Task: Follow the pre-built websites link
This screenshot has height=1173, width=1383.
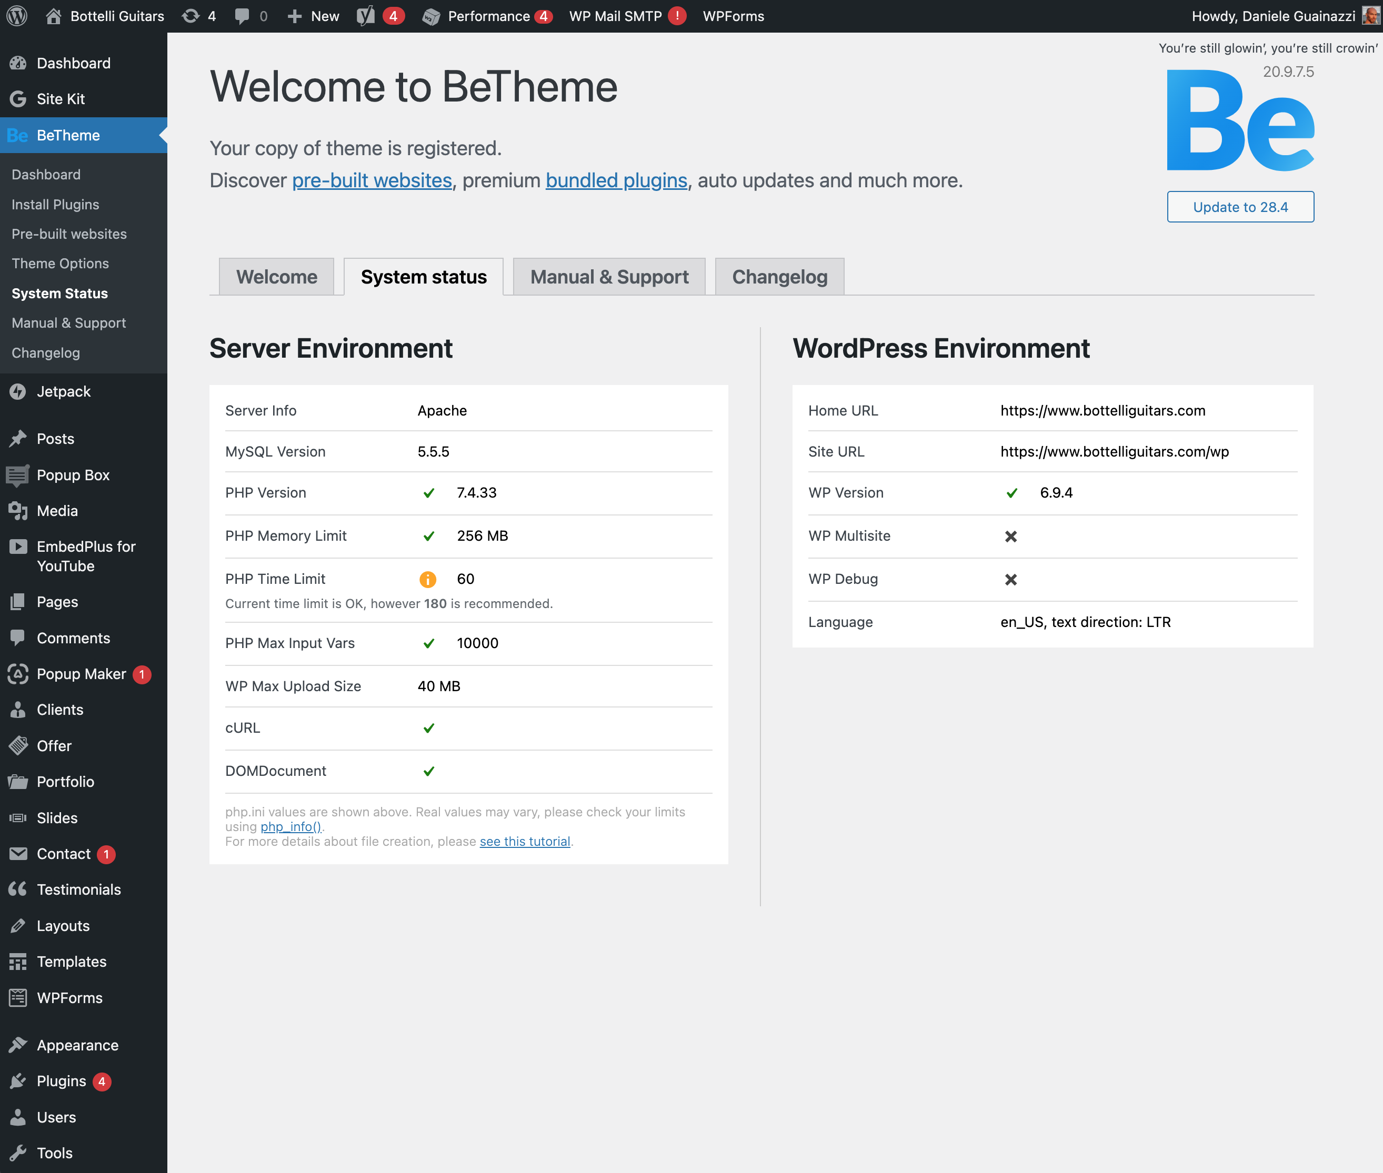Action: pos(372,180)
